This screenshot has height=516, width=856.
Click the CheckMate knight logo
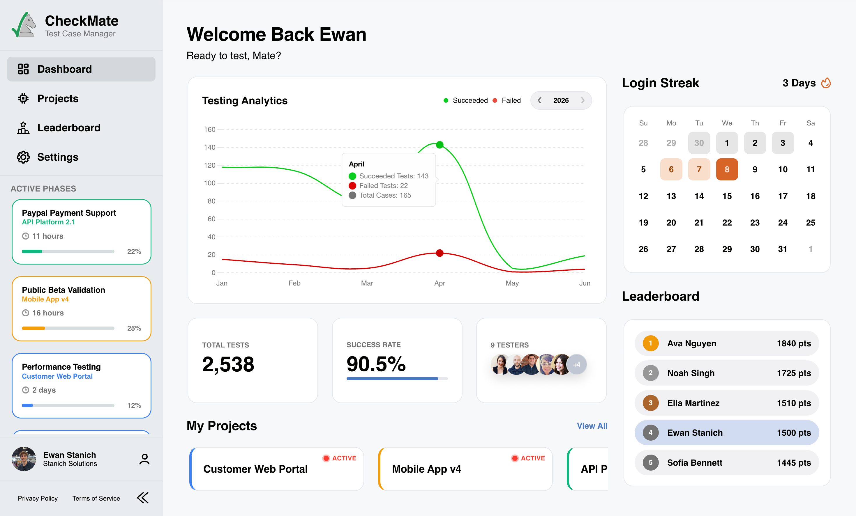pos(24,25)
